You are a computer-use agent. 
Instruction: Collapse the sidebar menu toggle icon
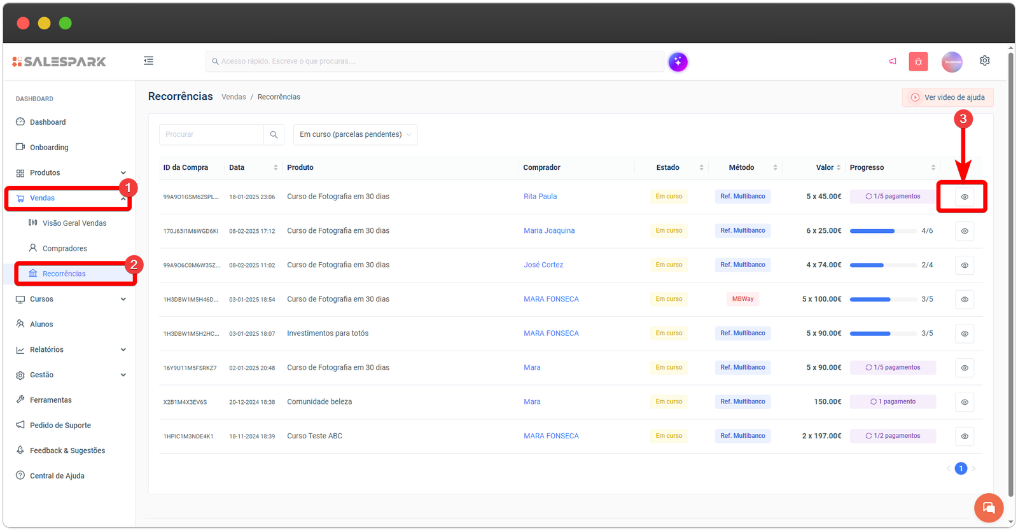(x=148, y=61)
